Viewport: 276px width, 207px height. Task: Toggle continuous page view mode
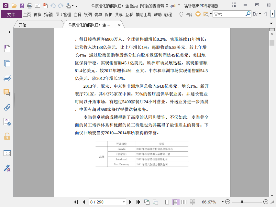(x=175, y=202)
